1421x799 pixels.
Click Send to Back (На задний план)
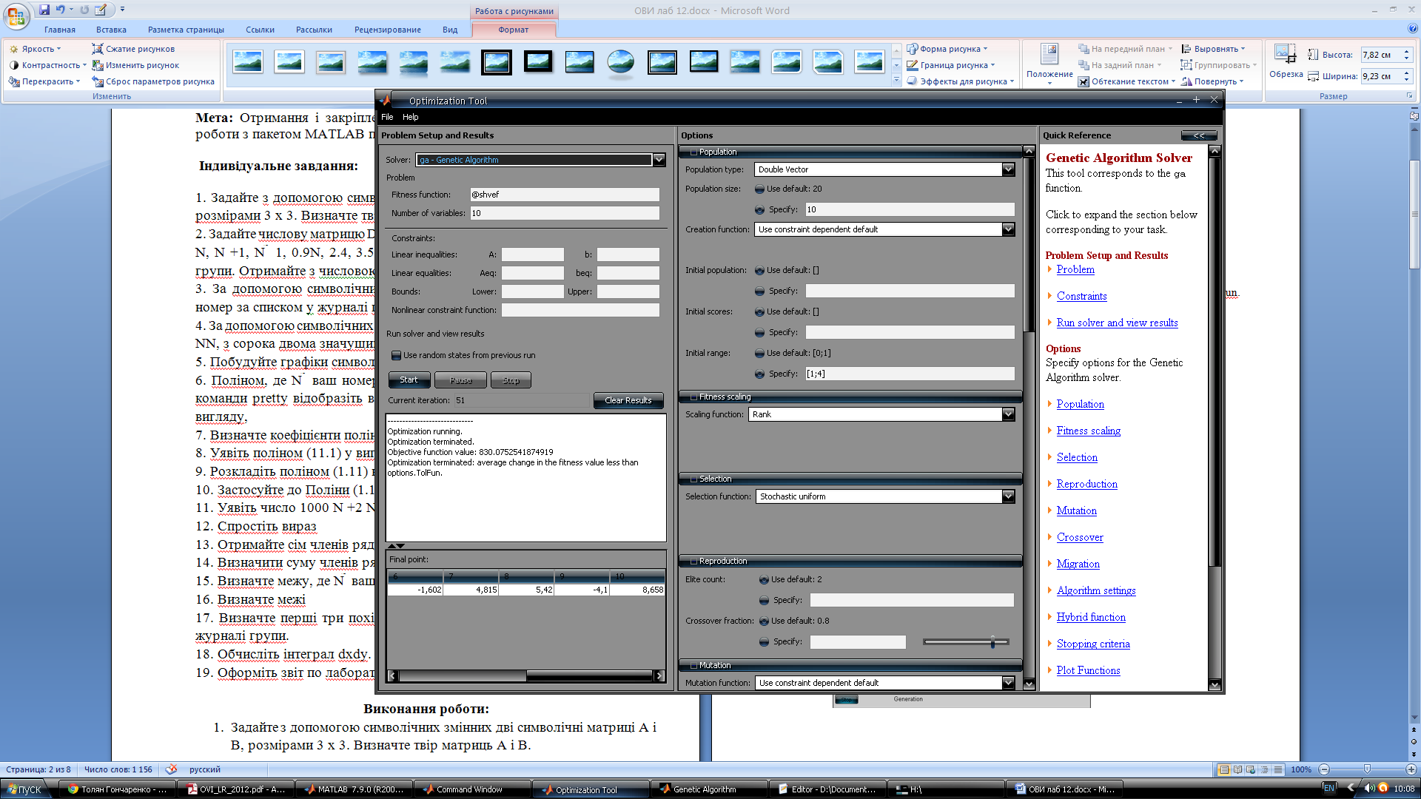click(x=1120, y=65)
